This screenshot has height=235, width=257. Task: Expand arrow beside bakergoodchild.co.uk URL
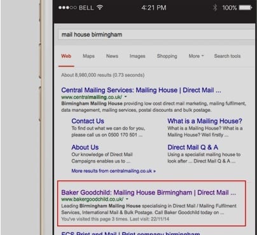coord(127,199)
